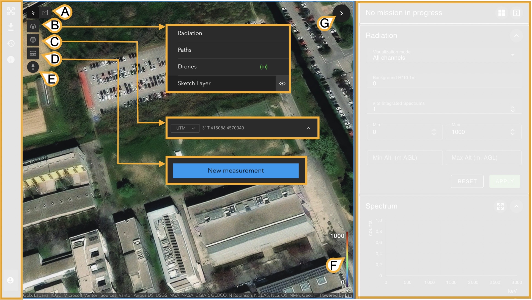
Task: Click the compass north icon
Action: click(x=33, y=67)
